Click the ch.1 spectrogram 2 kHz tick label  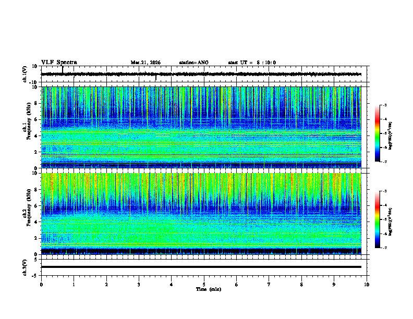(36, 152)
